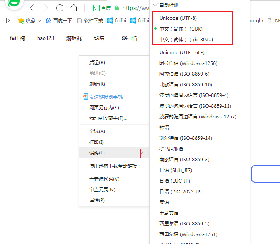The height and width of the screenshot is (244, 280).
Task: Go to the home page icon
Action: pyautogui.click(x=73, y=8)
